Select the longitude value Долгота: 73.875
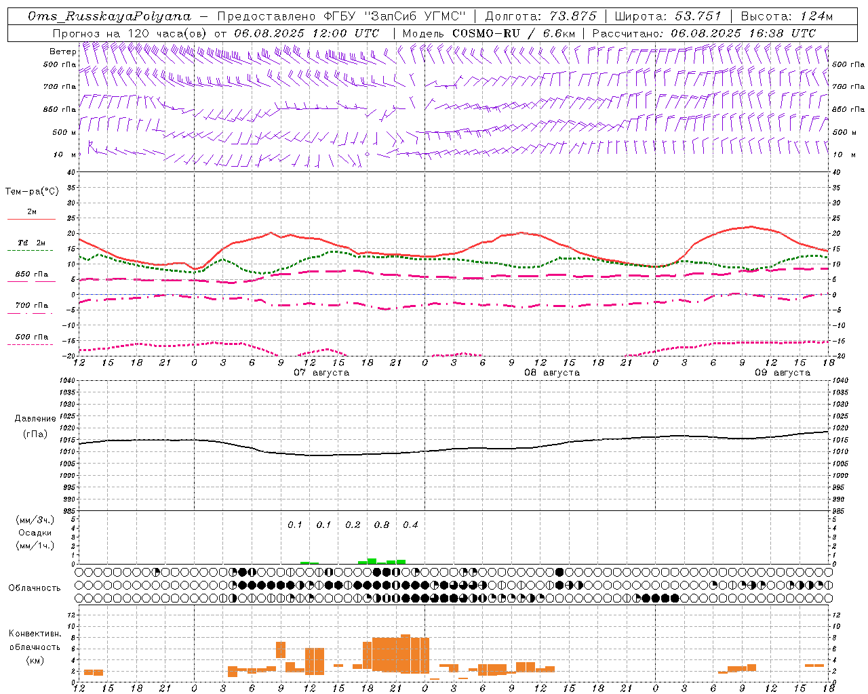This screenshot has width=868, height=694. click(x=540, y=16)
